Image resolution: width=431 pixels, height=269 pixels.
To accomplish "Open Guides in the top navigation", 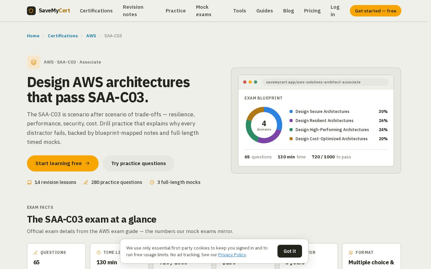I will [265, 11].
